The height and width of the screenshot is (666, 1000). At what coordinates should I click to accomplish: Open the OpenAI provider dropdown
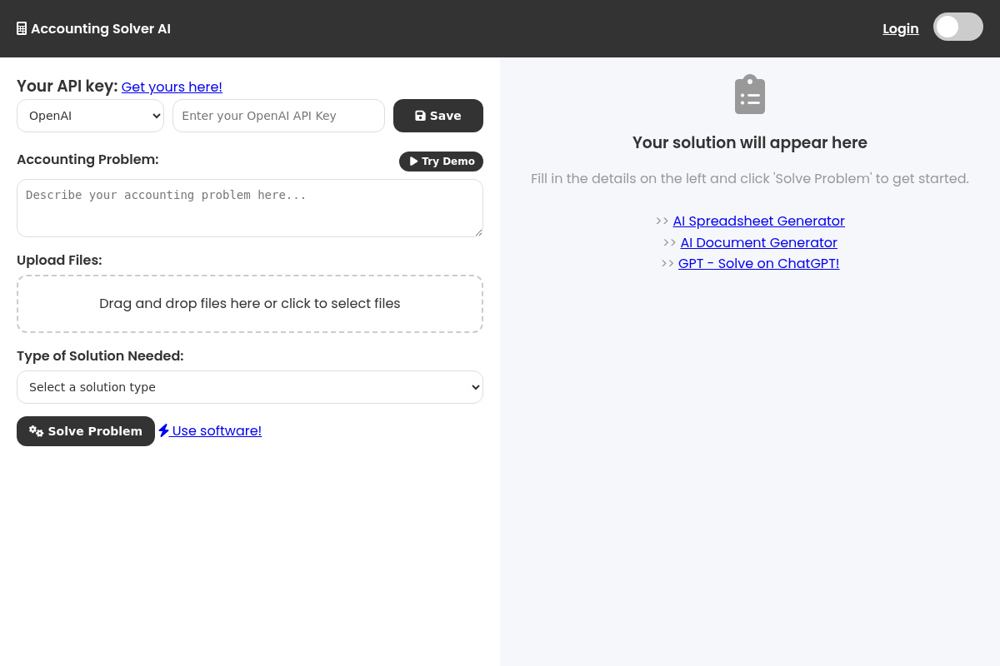tap(90, 116)
